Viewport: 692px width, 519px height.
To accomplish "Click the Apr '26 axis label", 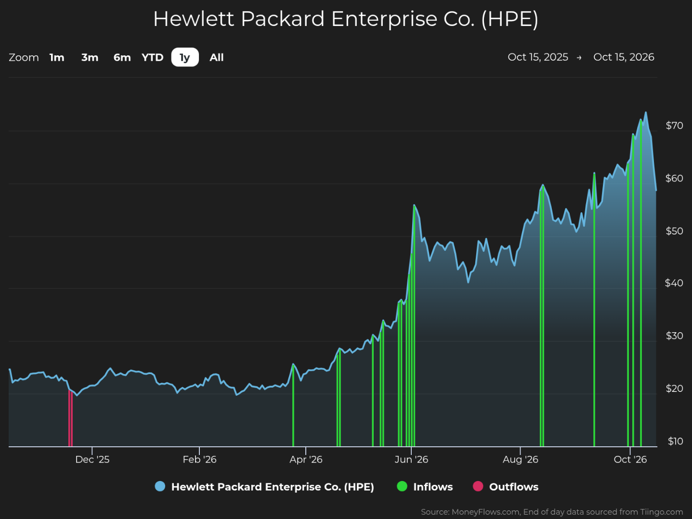I will click(306, 459).
